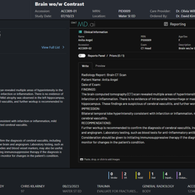This screenshot has width=195, height=195.
Task: Click the add images icon
Action: pos(81,159)
